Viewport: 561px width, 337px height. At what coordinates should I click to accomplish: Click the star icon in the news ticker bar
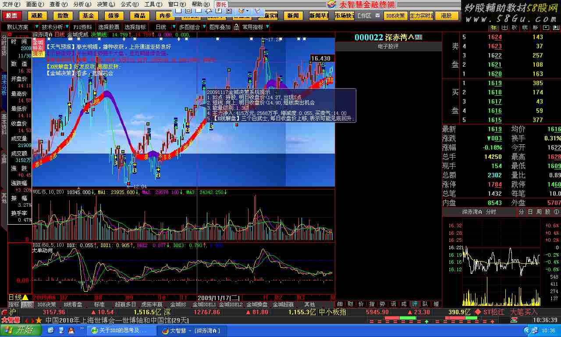pyautogui.click(x=39, y=320)
